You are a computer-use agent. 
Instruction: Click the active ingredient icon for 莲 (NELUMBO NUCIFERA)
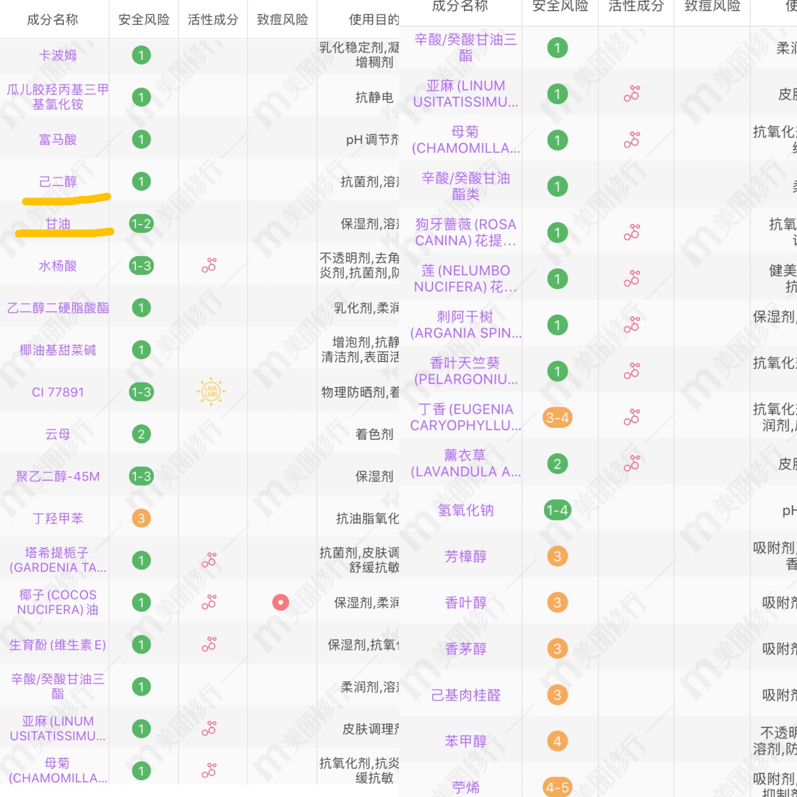point(633,279)
